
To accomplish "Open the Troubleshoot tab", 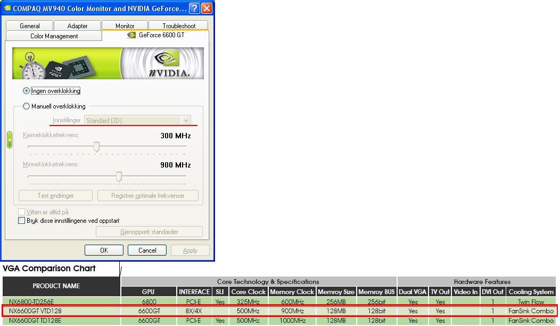I will coord(178,26).
